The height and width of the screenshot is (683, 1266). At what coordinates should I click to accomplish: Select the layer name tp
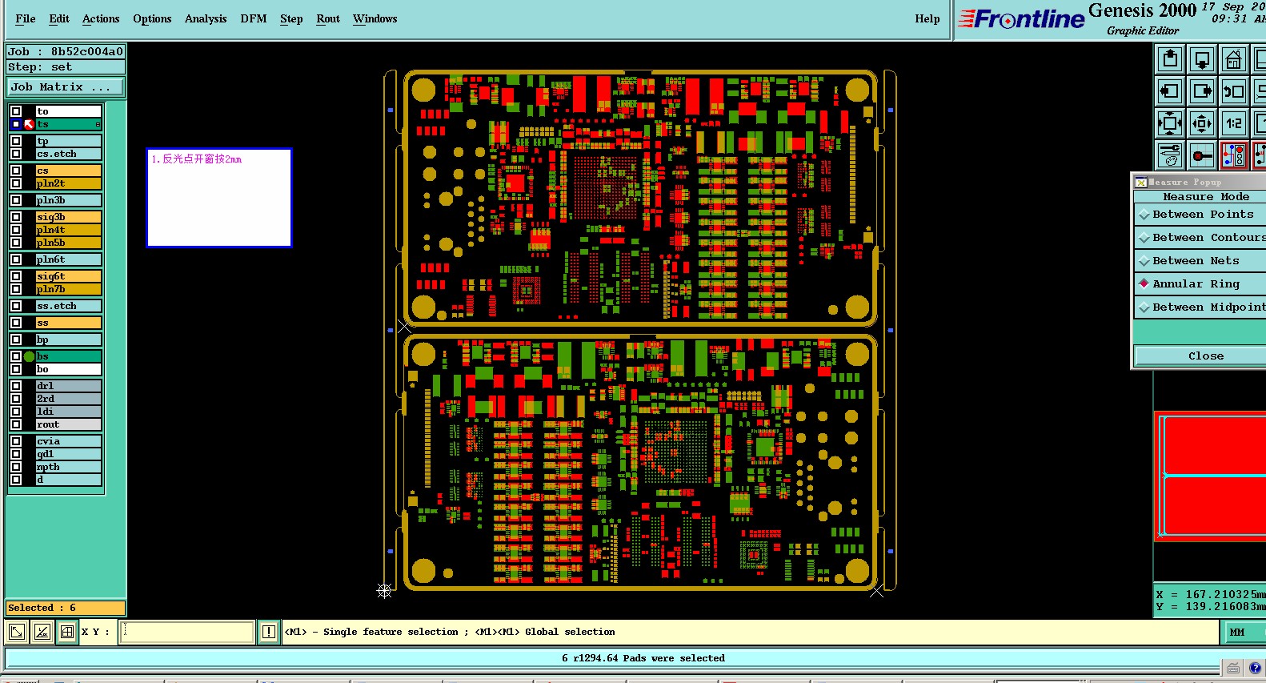click(68, 141)
